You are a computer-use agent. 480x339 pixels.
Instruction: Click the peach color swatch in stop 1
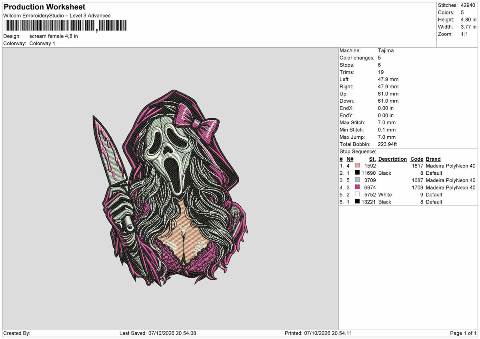tap(357, 166)
